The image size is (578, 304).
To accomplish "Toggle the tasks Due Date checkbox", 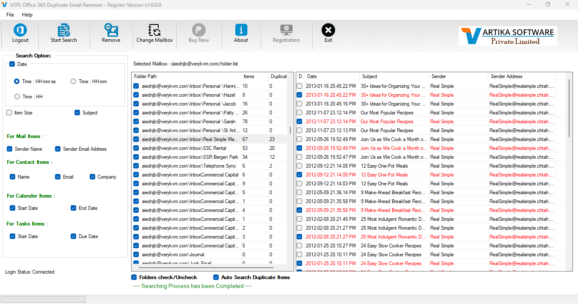I will point(74,236).
